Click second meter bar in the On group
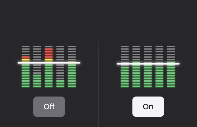197x127 pixels. [136, 66]
